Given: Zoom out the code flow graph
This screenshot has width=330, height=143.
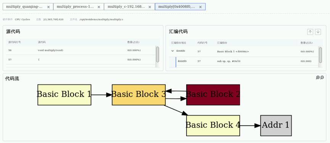Looking at the screenshot, I should pyautogui.click(x=322, y=78).
